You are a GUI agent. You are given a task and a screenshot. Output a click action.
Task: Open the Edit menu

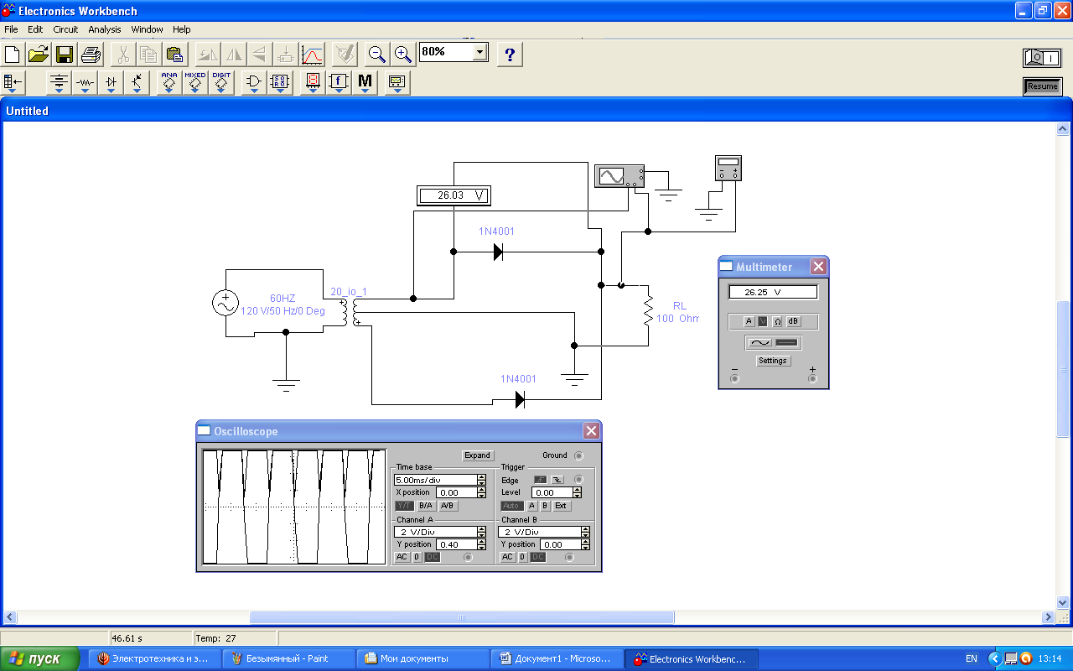click(x=35, y=29)
